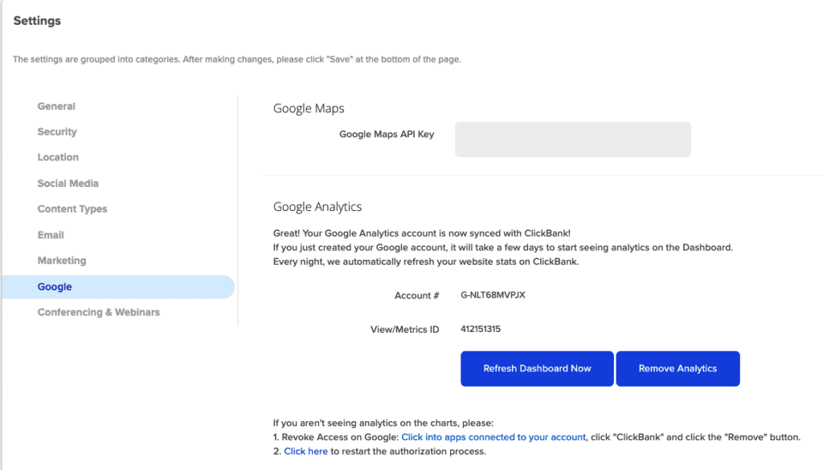Select the highlighted Google settings category
Screen dimensions: 823x470
[117, 287]
